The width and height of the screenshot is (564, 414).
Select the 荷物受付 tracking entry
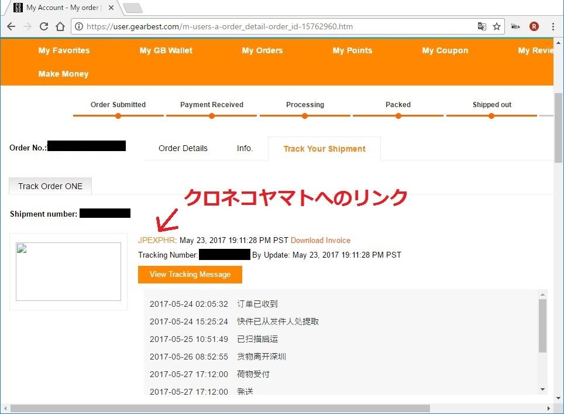click(209, 374)
